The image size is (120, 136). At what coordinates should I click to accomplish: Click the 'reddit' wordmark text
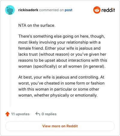(x=108, y=10)
